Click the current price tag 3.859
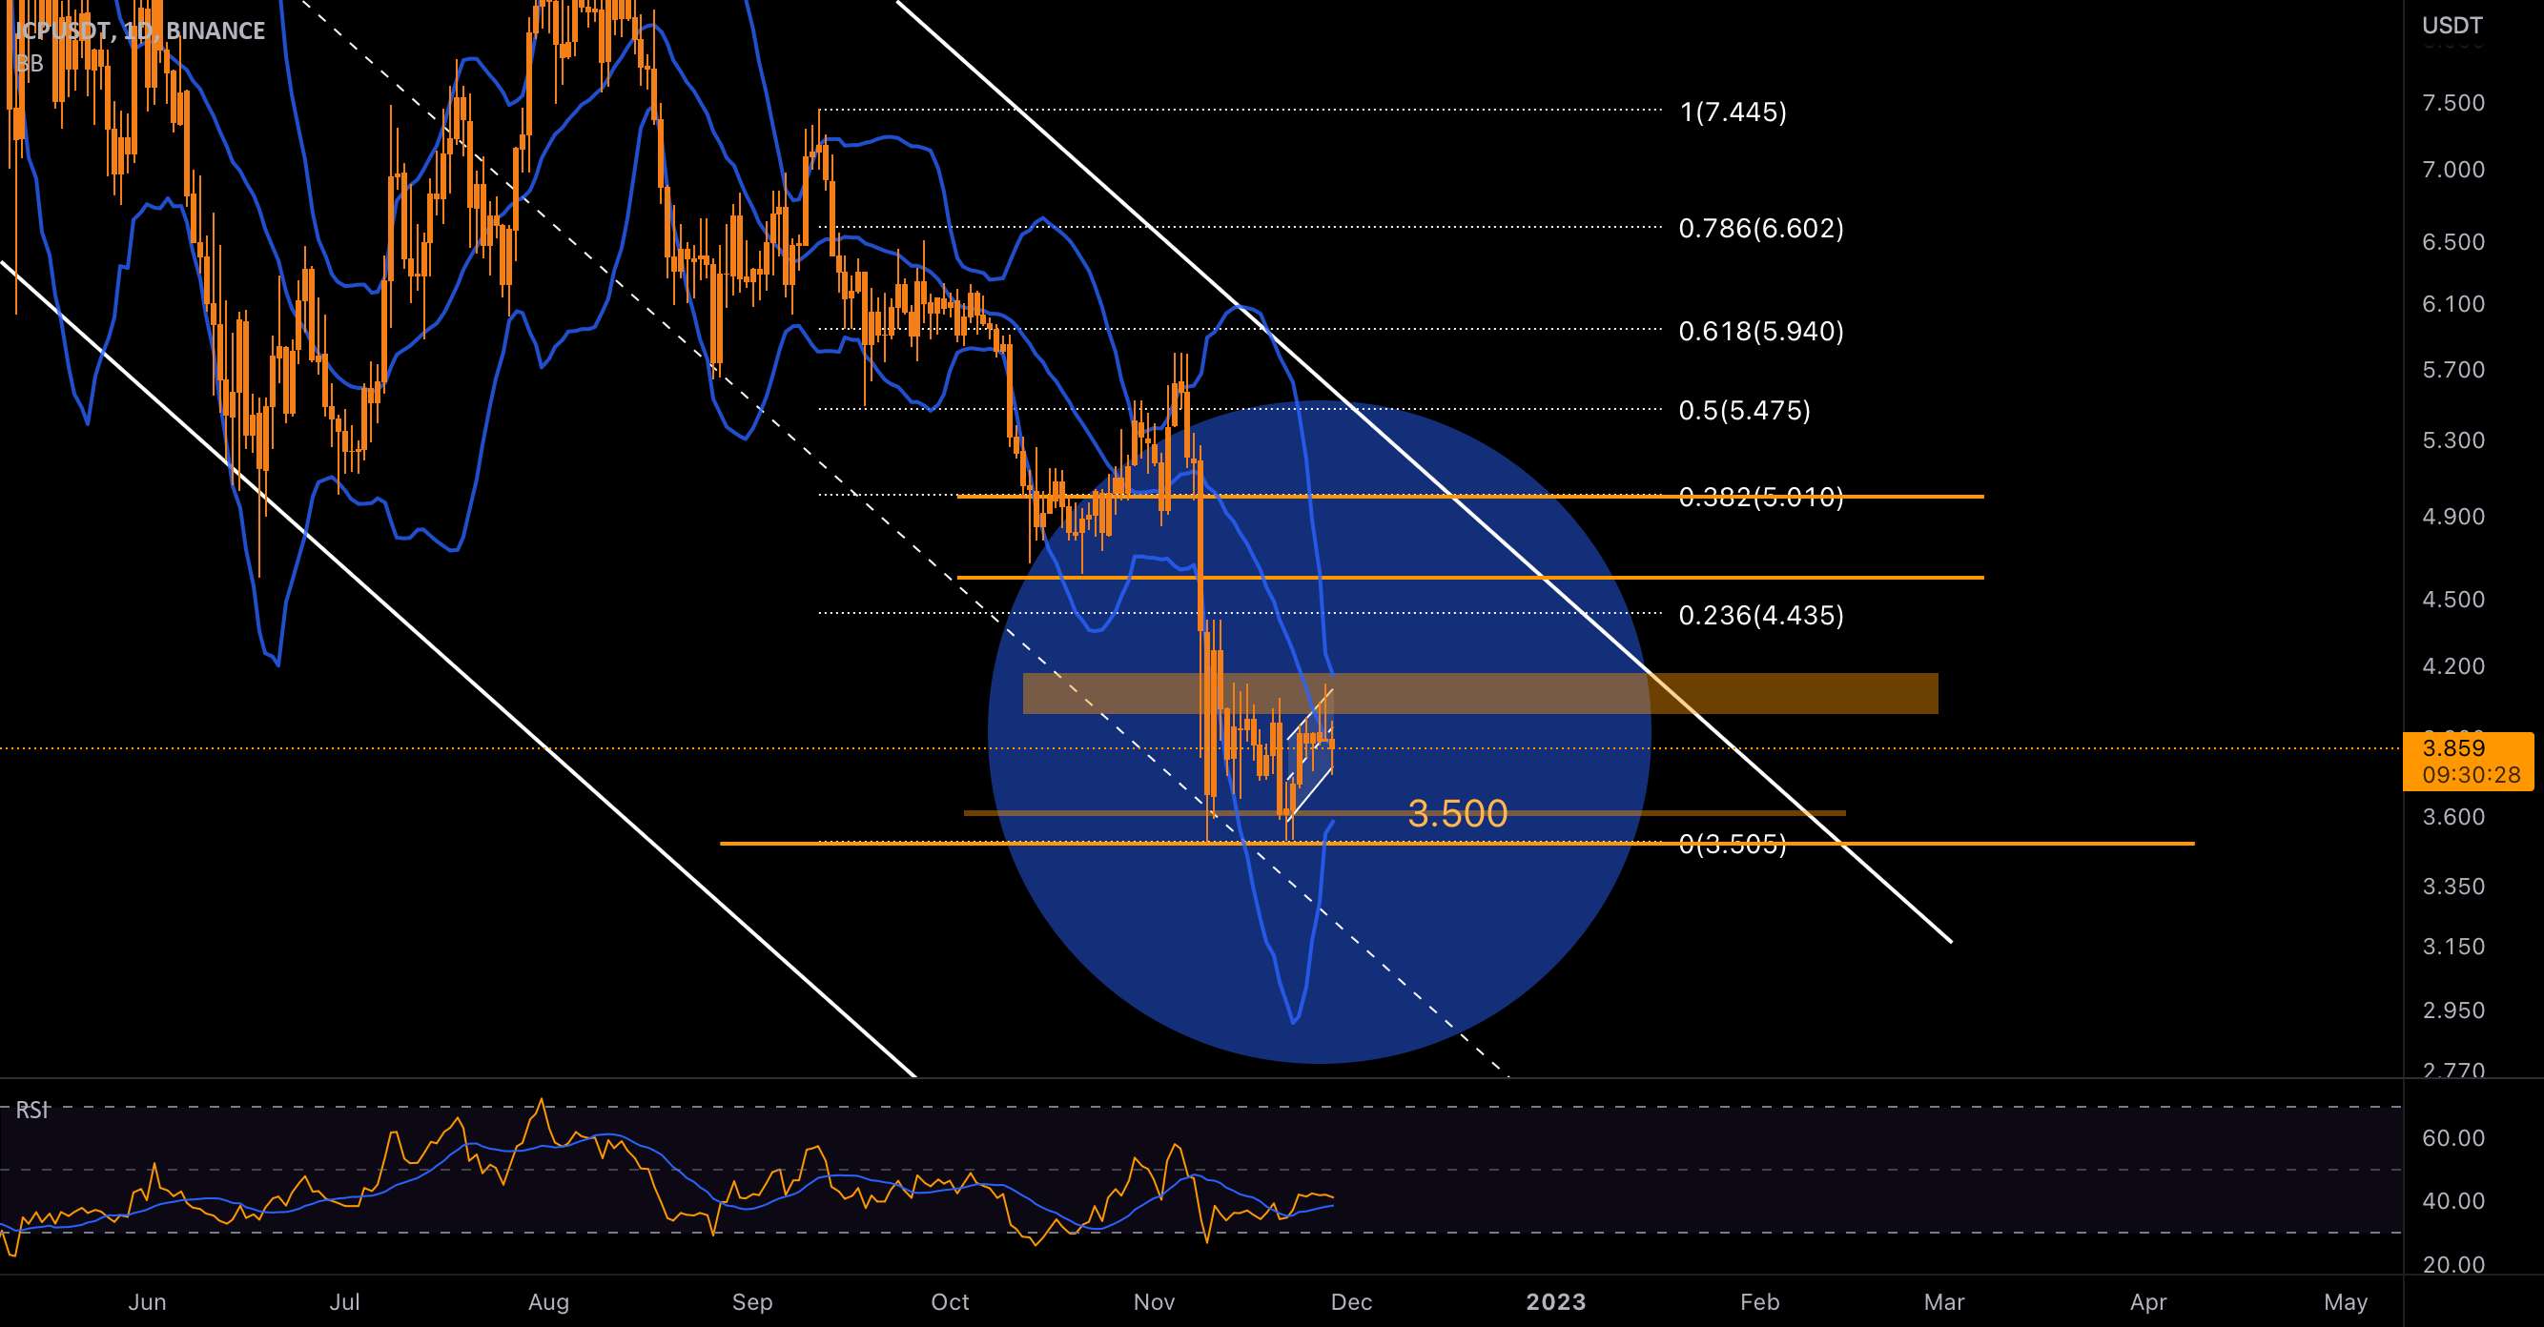 coord(2454,747)
